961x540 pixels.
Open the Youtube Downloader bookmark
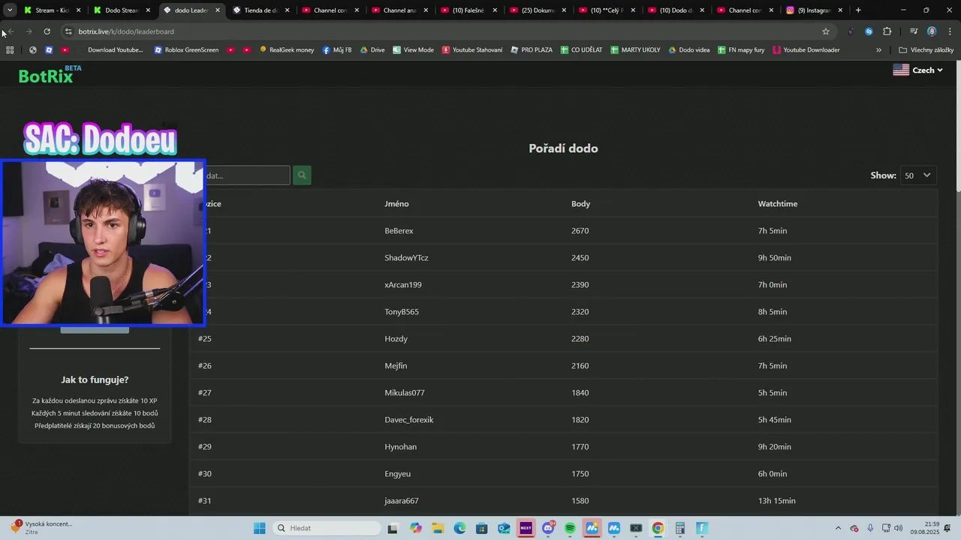click(x=806, y=50)
